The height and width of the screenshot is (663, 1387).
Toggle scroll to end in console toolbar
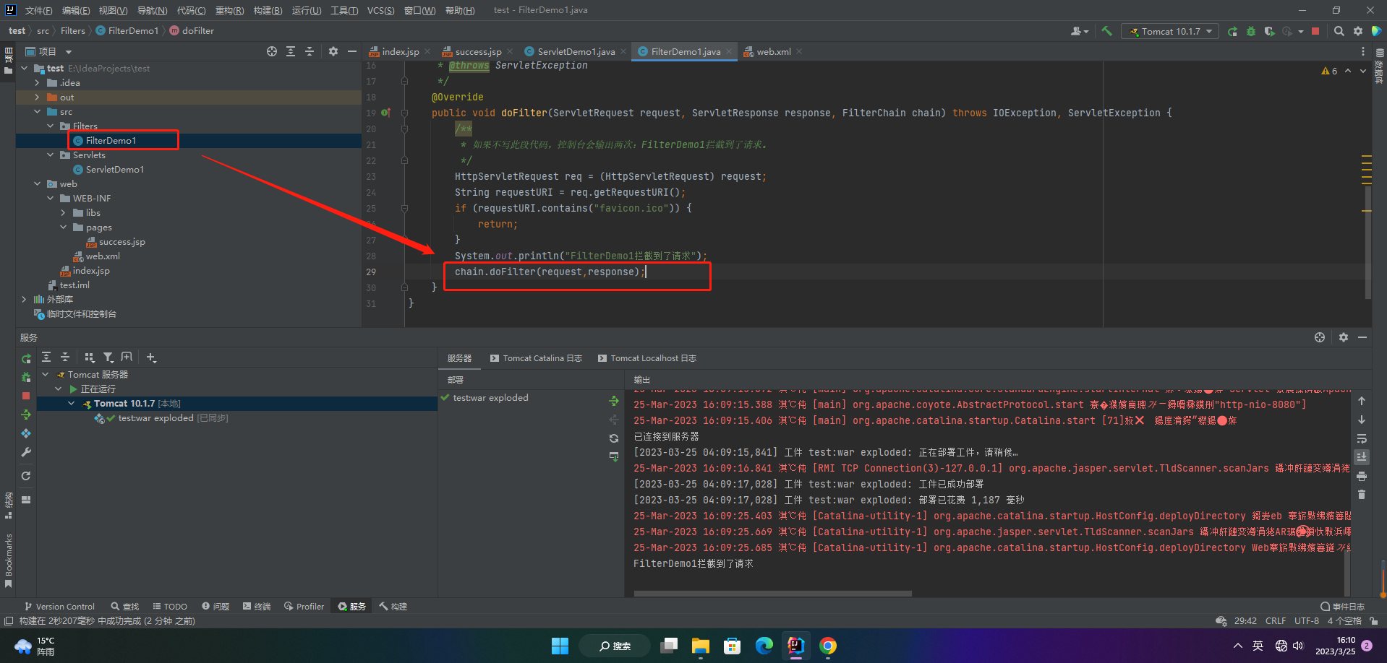1362,457
